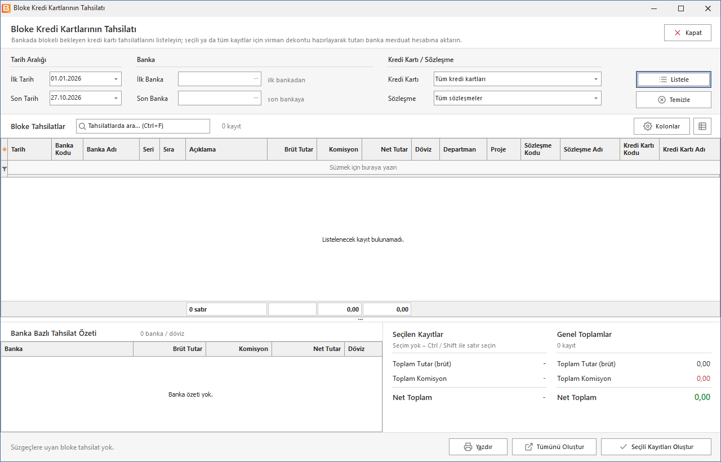Open the Son Banka lookup ellipsis button

click(x=256, y=98)
